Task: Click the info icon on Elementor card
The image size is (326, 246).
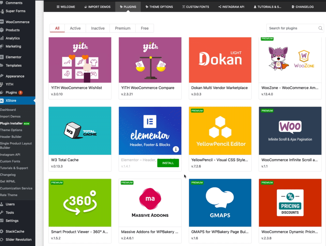Action: point(176,149)
